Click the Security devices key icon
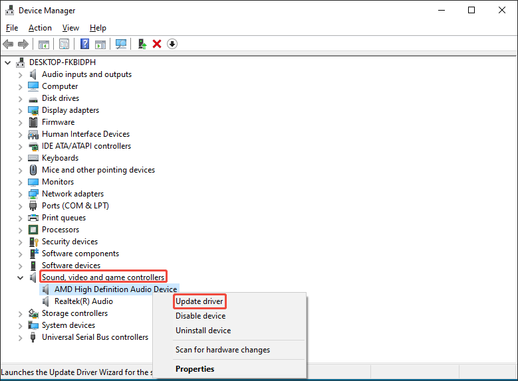Viewport: 518px width, 381px height. click(x=34, y=242)
